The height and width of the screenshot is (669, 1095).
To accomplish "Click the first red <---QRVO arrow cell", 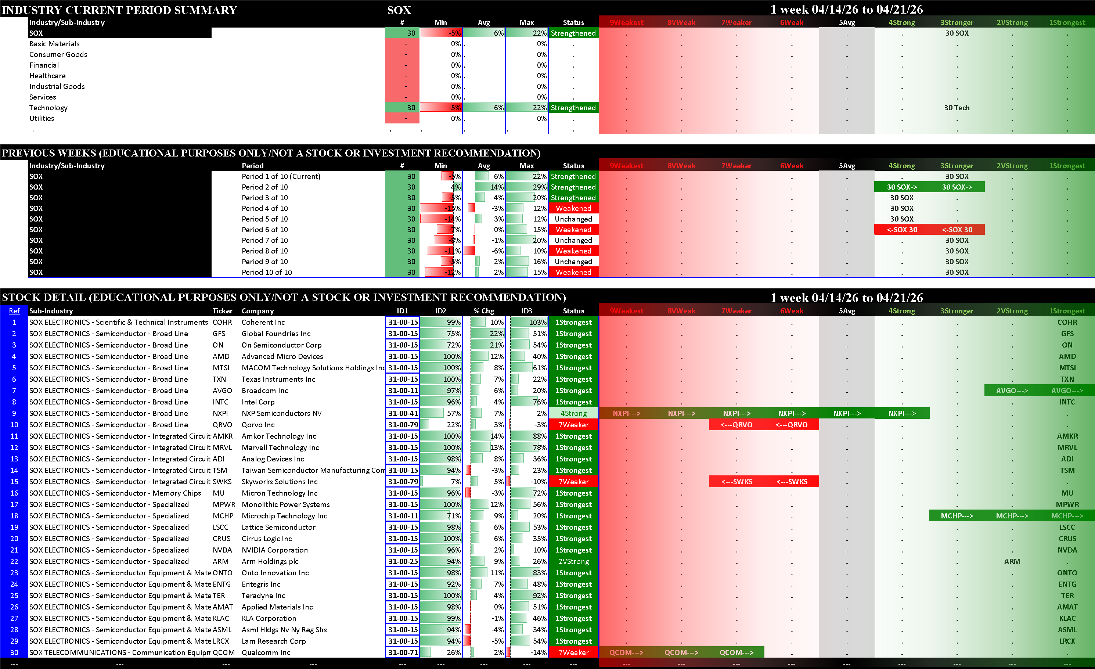I will pos(736,425).
